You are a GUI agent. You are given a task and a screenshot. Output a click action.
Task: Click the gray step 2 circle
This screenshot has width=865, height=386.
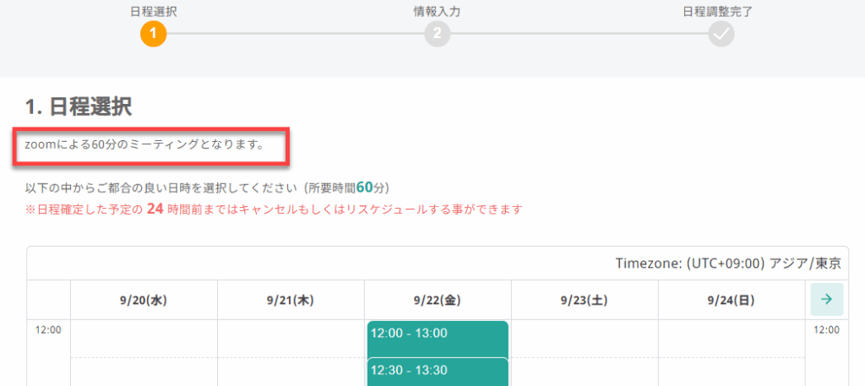[x=437, y=34]
